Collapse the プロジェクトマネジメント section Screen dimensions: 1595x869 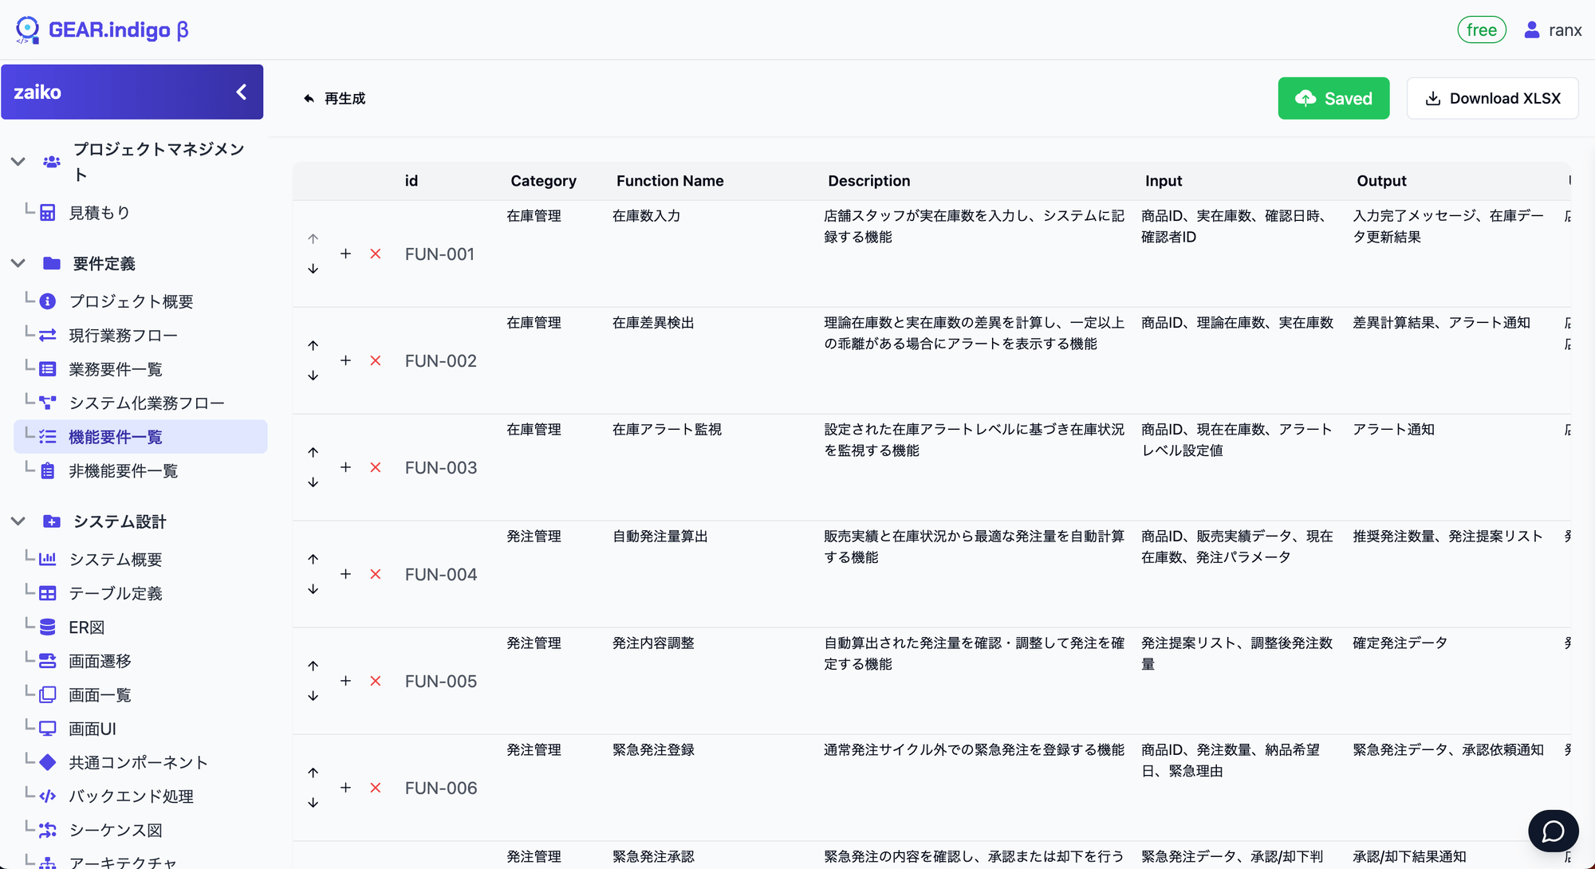18,162
